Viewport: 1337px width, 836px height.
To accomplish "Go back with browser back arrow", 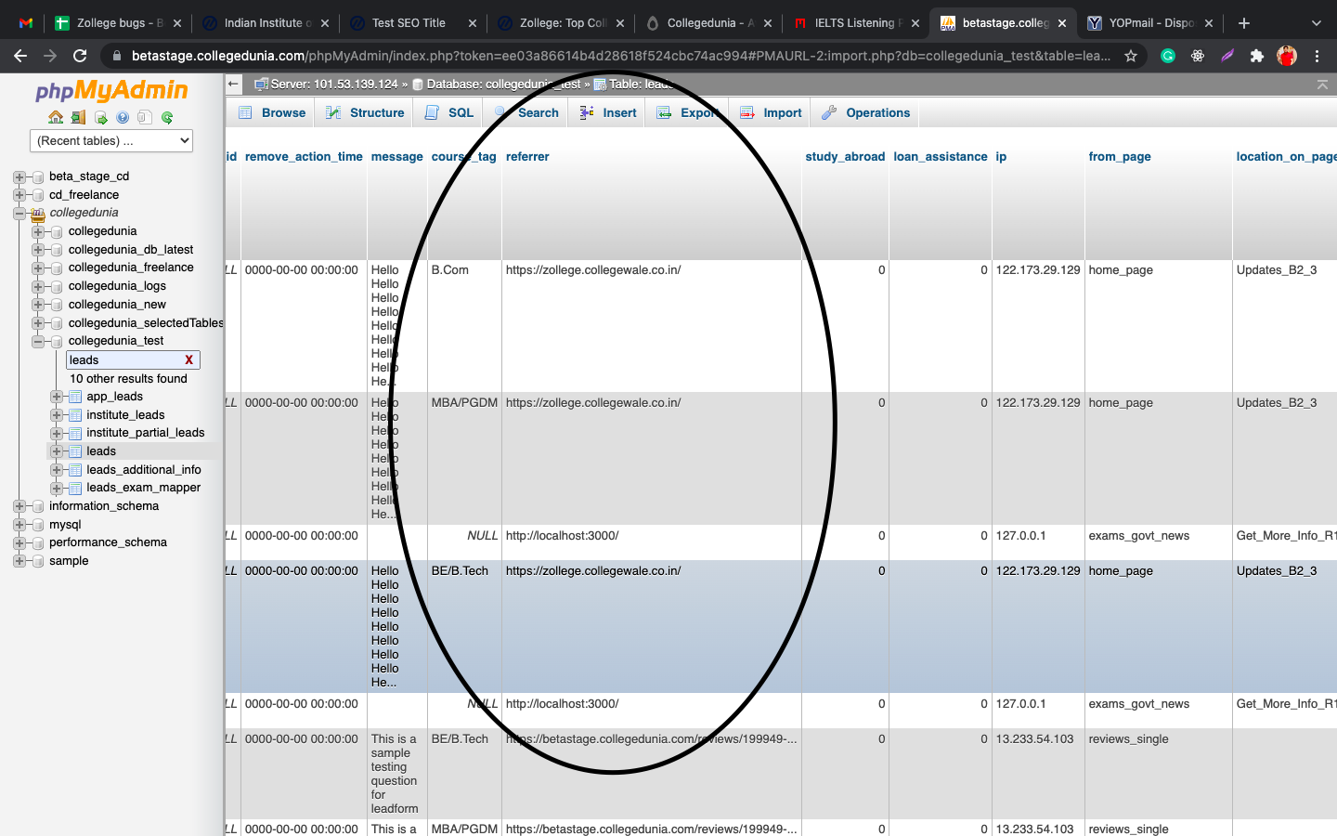I will [x=20, y=56].
